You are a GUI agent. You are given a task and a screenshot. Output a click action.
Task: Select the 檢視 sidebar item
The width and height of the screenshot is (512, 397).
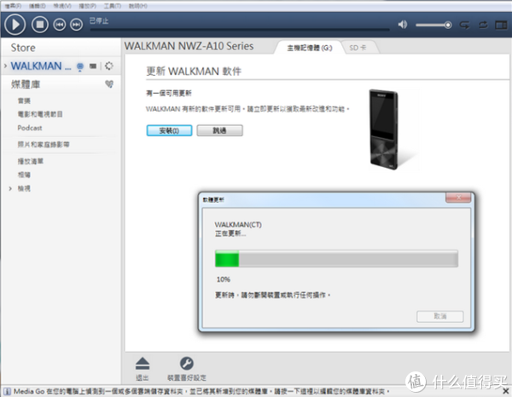pos(24,188)
